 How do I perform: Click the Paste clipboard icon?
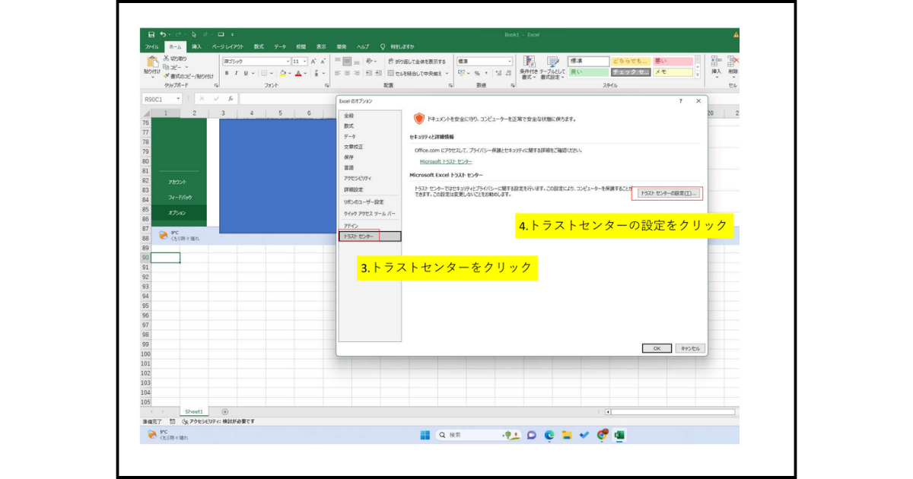[152, 62]
